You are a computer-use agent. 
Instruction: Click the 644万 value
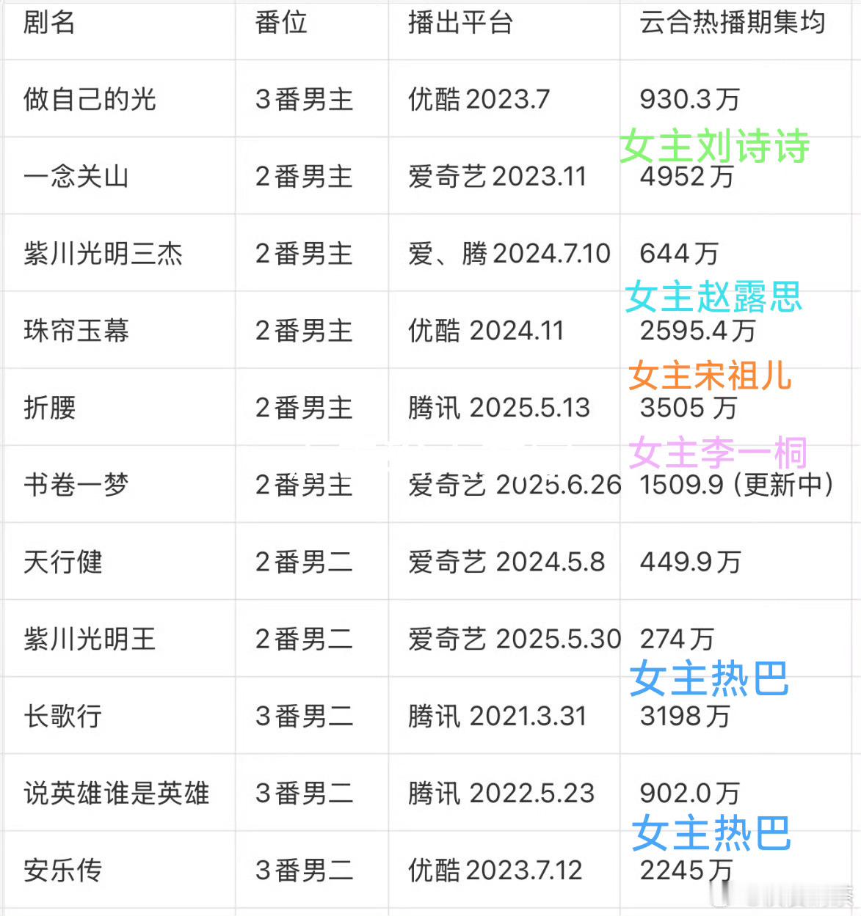(679, 254)
